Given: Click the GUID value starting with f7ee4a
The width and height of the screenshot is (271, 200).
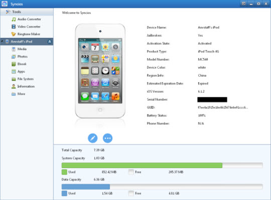Looking at the screenshot, I should tap(223, 107).
